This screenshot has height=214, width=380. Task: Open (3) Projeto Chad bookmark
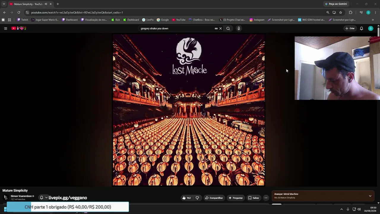(232, 20)
